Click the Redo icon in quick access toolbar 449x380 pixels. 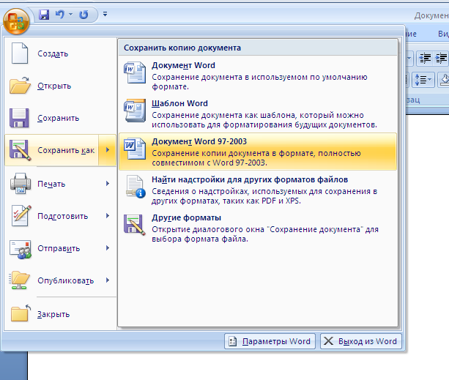84,15
